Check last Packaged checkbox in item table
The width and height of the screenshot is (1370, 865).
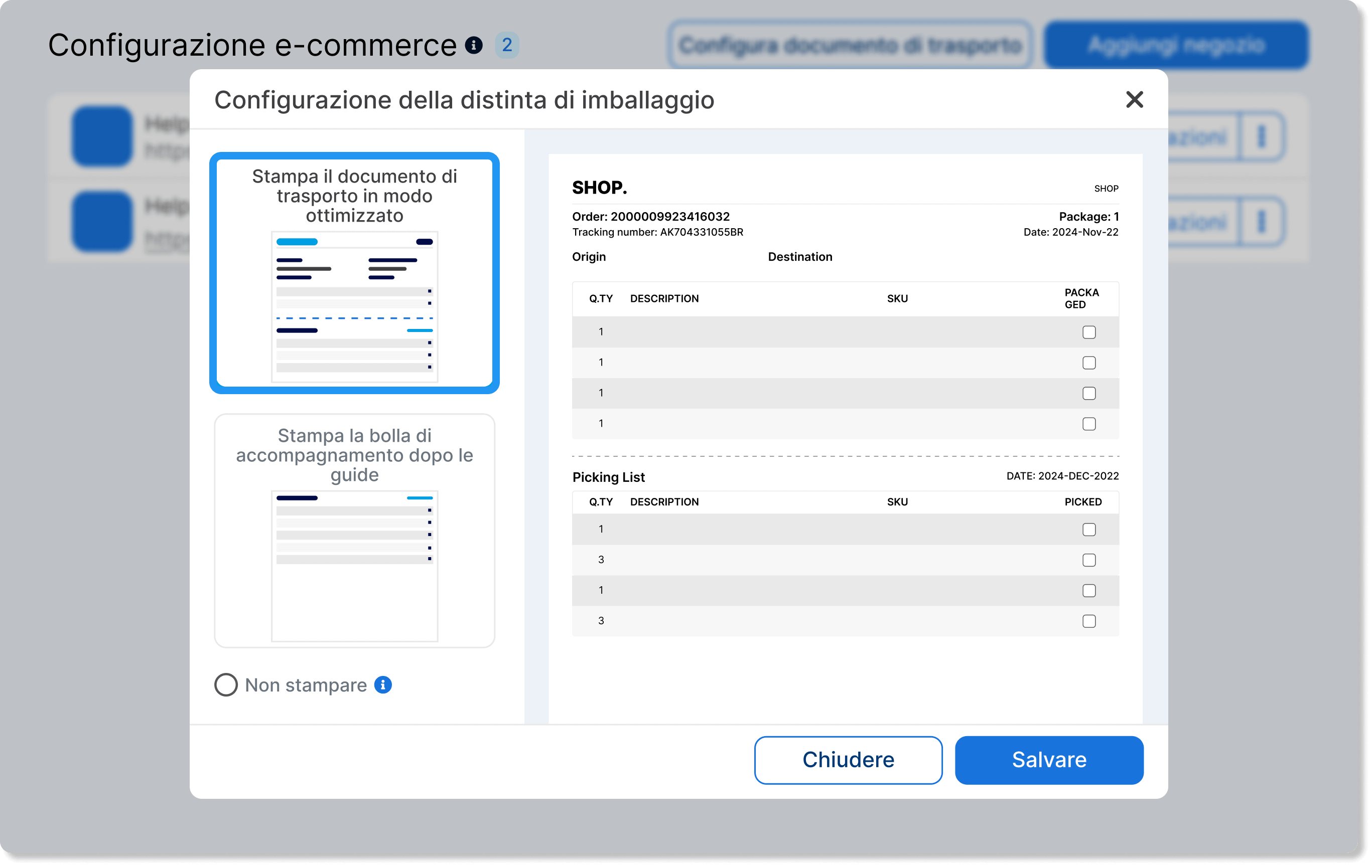click(x=1088, y=423)
